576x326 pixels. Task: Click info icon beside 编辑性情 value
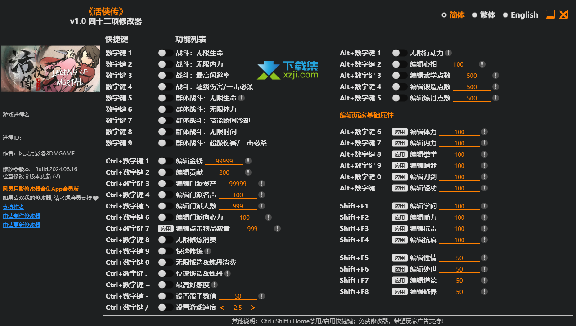484,258
